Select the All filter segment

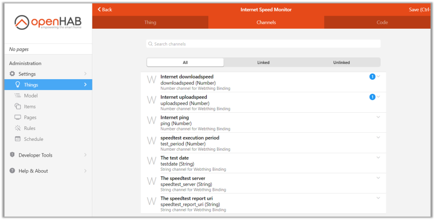tap(185, 62)
